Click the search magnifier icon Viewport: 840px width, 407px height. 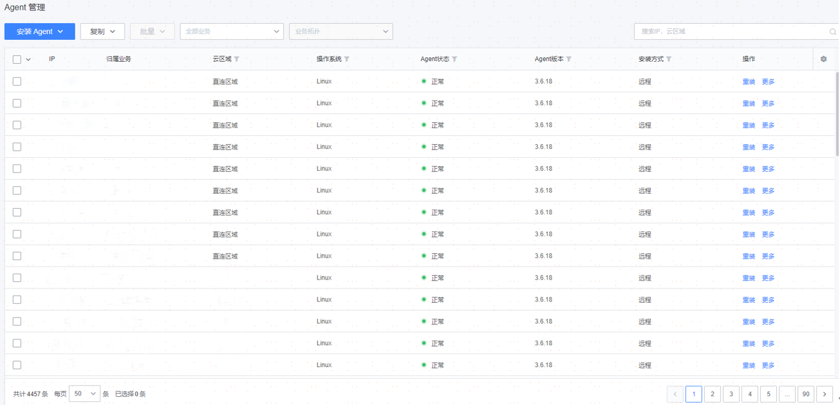coord(833,32)
